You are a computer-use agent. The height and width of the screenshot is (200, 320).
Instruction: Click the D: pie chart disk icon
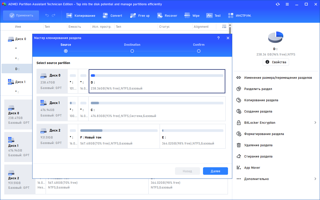pyautogui.click(x=276, y=37)
